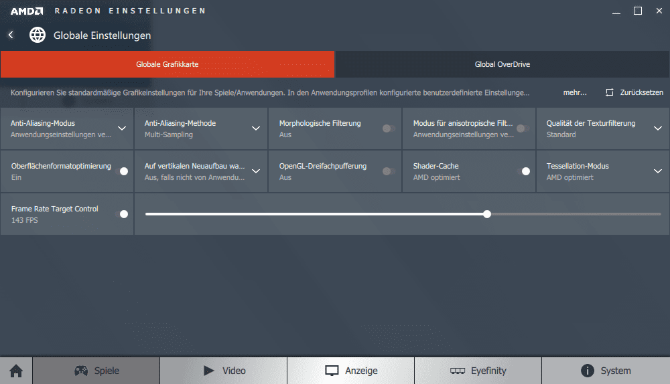Viewport: 670px width, 384px height.
Task: Click the gamepad icon in the Spiele tab
Action: pyautogui.click(x=81, y=371)
